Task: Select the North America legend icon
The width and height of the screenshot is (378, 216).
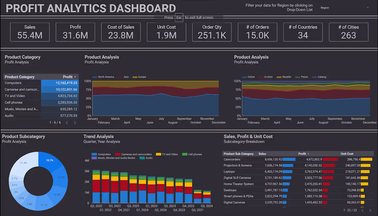Action: [x=94, y=77]
